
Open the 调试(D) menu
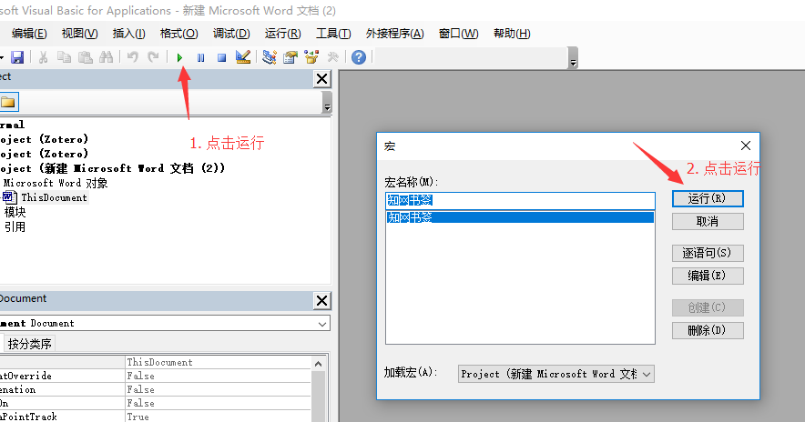231,34
